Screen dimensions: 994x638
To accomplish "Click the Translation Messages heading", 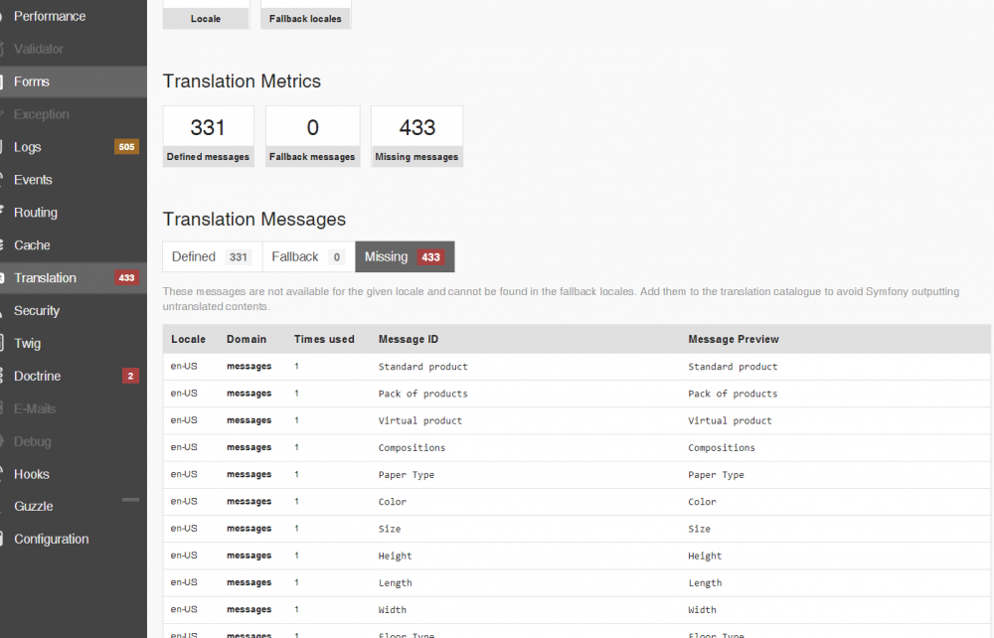I will [254, 220].
